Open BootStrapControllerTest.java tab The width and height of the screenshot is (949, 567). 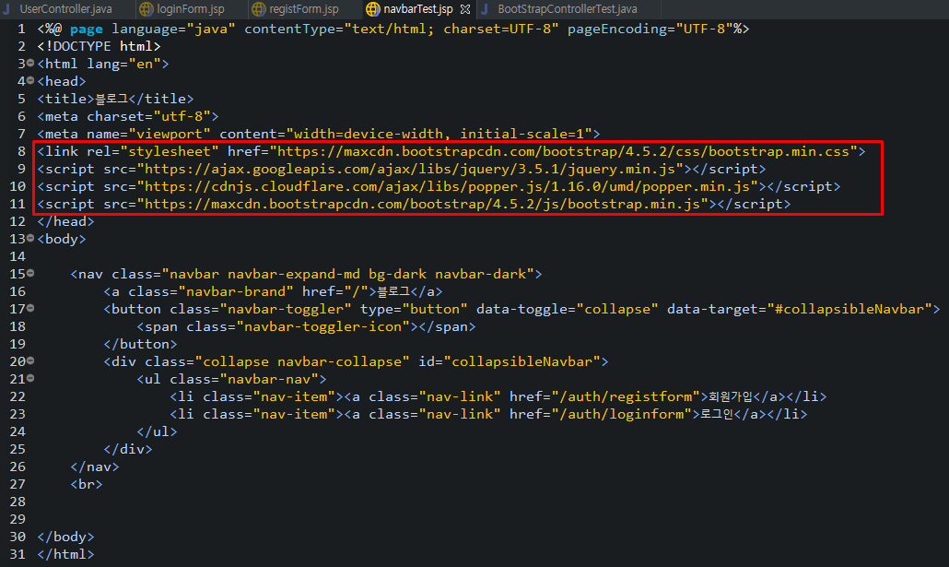click(568, 9)
